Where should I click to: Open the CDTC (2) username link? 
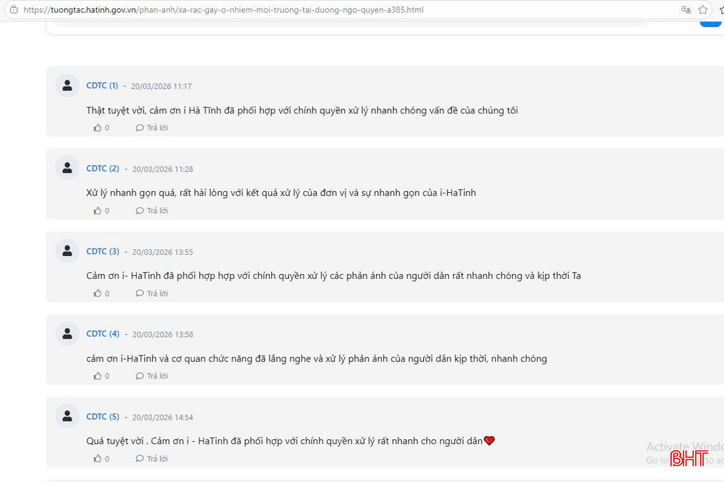(x=103, y=168)
